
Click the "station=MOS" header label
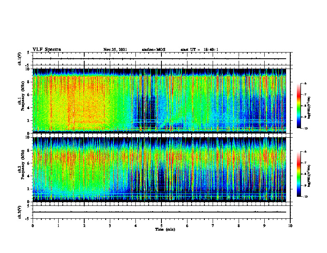point(154,50)
